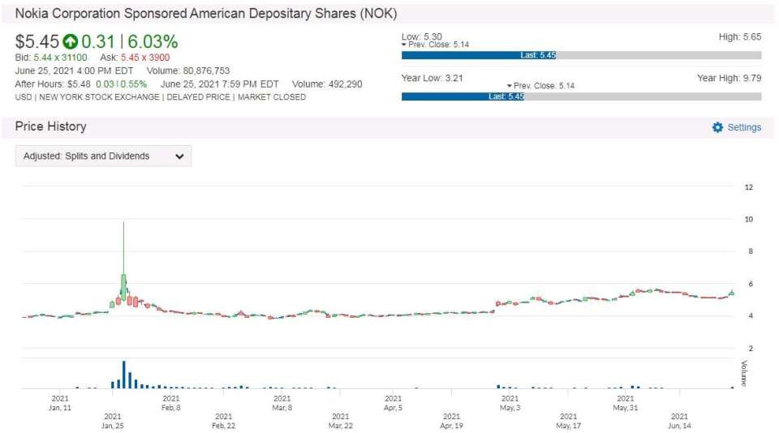Viewport: 779px width, 433px height.
Task: Open the Settings link text
Action: (x=744, y=127)
